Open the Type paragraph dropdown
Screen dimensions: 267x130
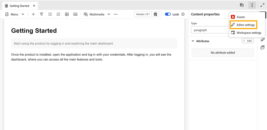[210, 30]
